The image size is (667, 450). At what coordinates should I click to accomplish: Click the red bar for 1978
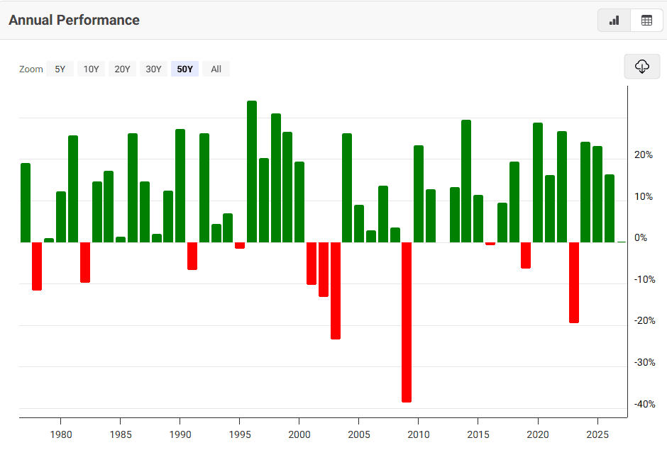coord(37,266)
